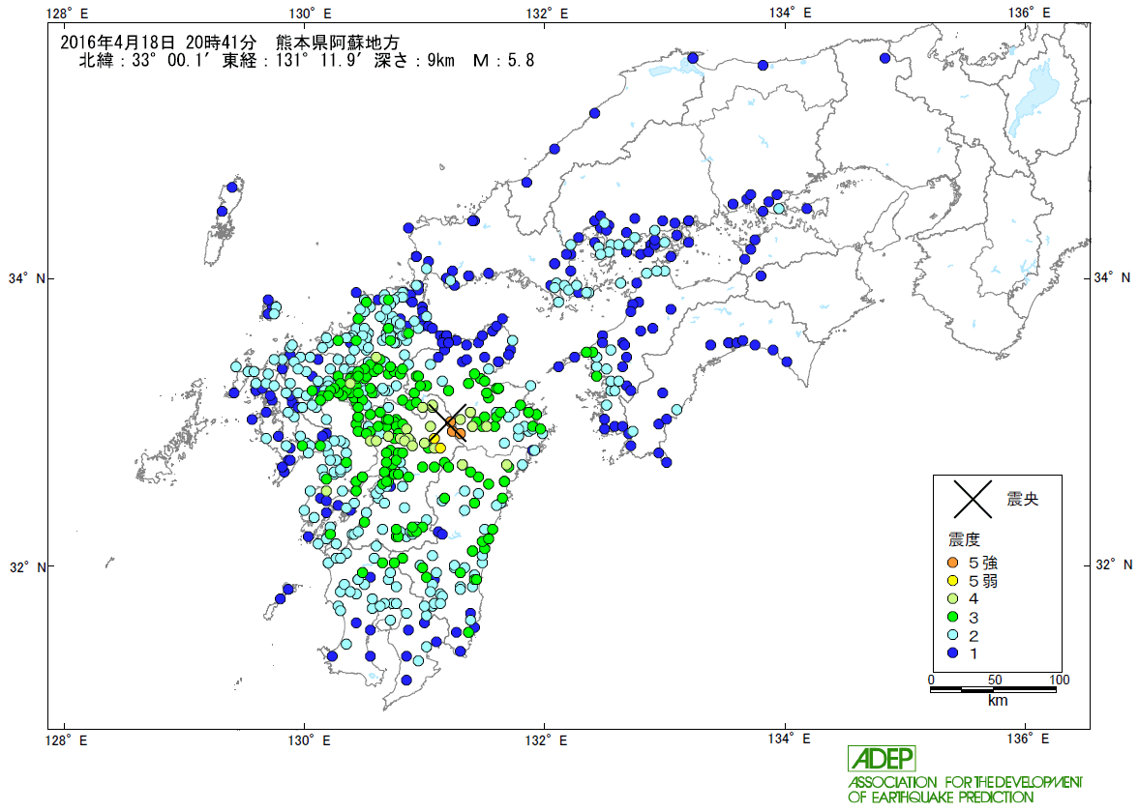Click the 34° N label on right axis
This screenshot has height=811, width=1139.
click(1112, 277)
